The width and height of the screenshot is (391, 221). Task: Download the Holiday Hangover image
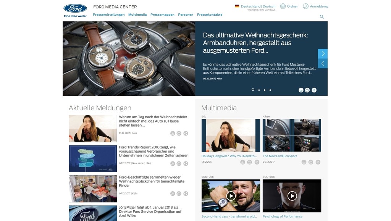tap(242, 162)
